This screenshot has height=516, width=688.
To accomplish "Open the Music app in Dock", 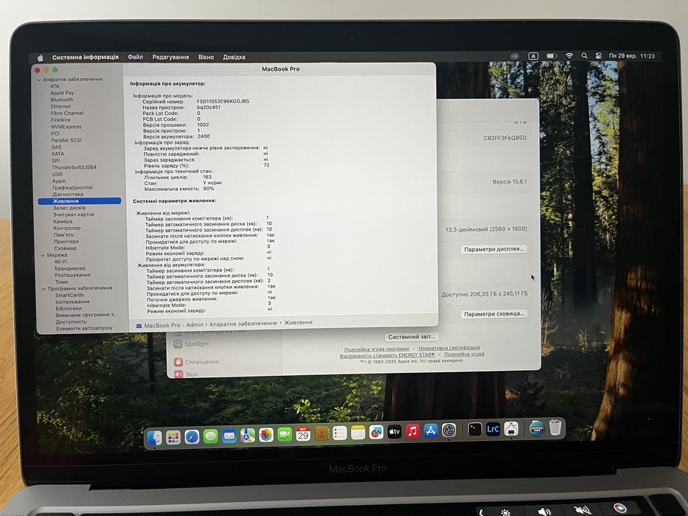I will (412, 431).
